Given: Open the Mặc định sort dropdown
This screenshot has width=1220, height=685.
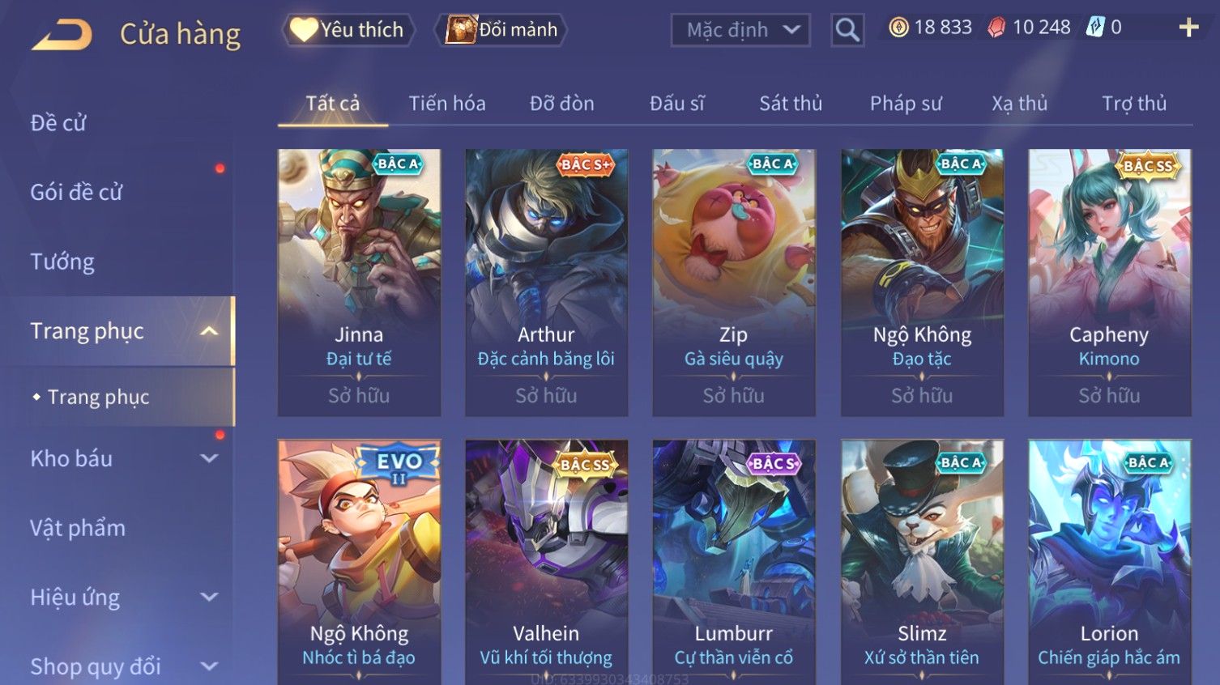Looking at the screenshot, I should coord(740,30).
